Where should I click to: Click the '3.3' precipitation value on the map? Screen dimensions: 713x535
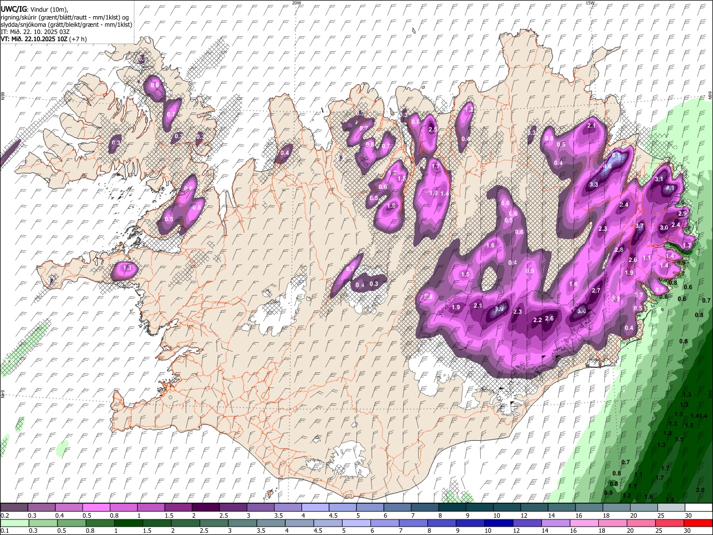click(594, 184)
